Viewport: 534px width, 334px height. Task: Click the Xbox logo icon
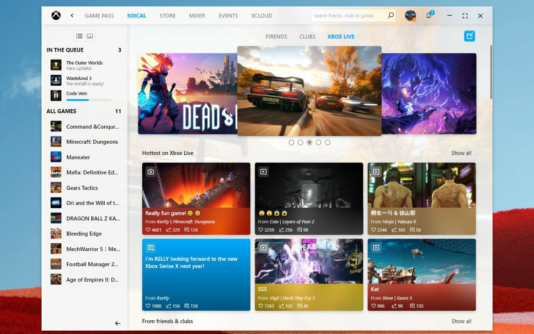[x=56, y=15]
